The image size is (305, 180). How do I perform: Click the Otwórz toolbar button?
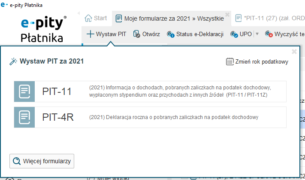coord(146,34)
